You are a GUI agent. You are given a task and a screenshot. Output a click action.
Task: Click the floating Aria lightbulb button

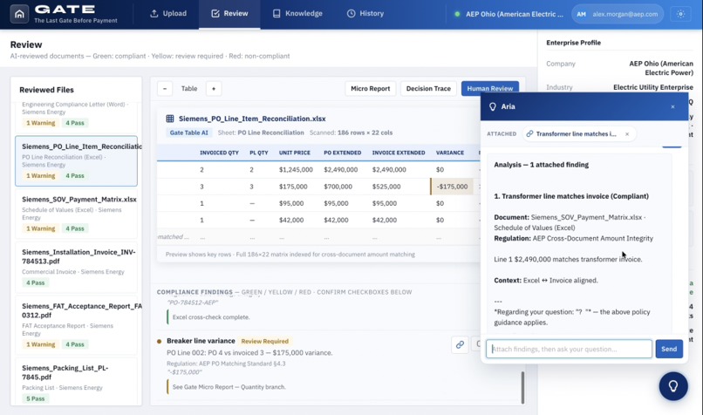[673, 386]
